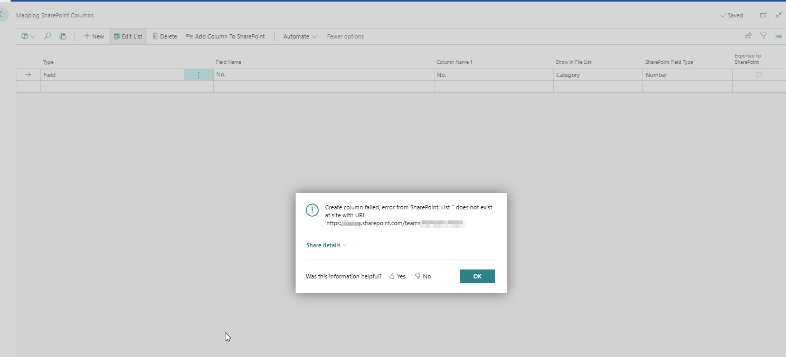Click the back arrow beside the page title
The image size is (786, 357).
[3, 15]
